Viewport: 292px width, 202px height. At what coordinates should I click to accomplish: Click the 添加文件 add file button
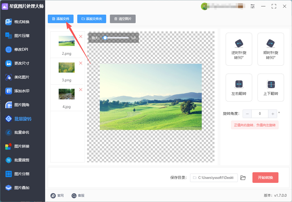coord(61,19)
